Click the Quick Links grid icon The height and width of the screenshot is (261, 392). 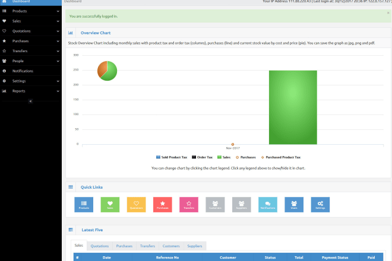pos(71,187)
